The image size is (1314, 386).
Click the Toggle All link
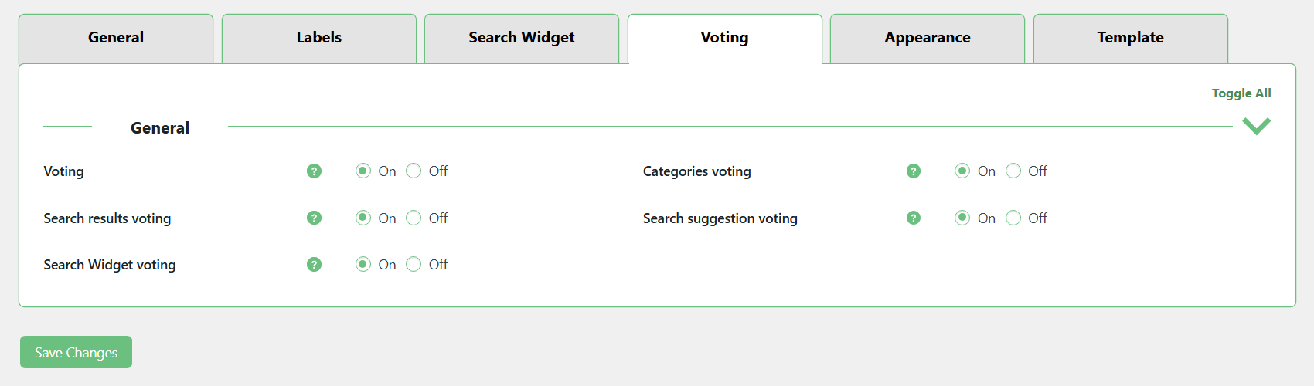[1241, 93]
